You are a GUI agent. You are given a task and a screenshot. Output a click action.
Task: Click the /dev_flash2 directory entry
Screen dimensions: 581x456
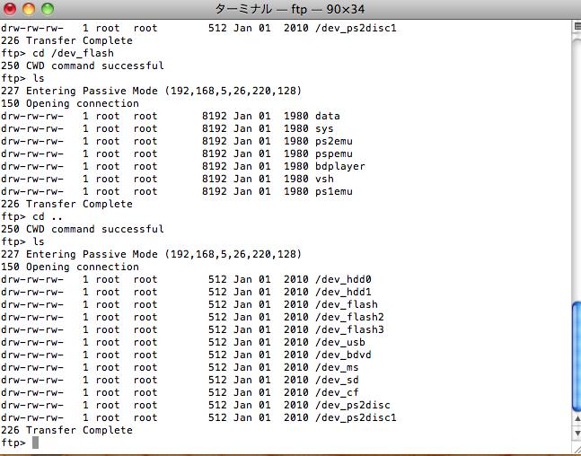pyautogui.click(x=349, y=317)
